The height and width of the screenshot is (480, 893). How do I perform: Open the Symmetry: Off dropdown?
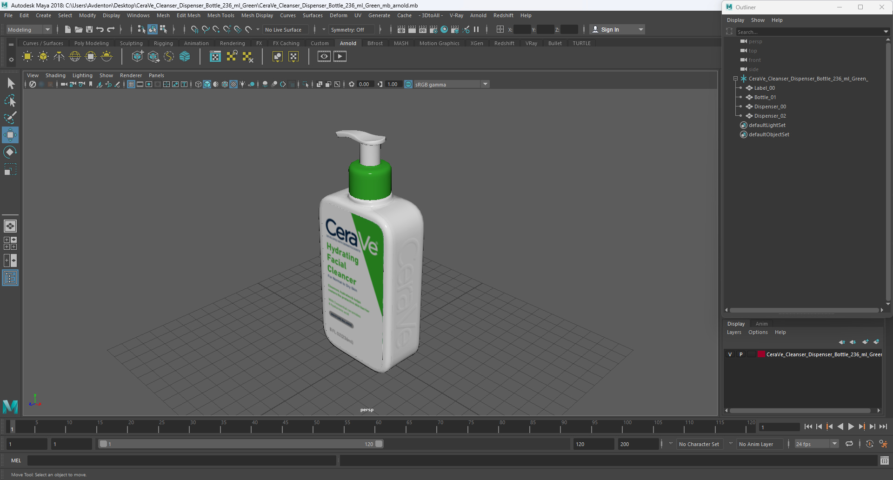pyautogui.click(x=352, y=29)
